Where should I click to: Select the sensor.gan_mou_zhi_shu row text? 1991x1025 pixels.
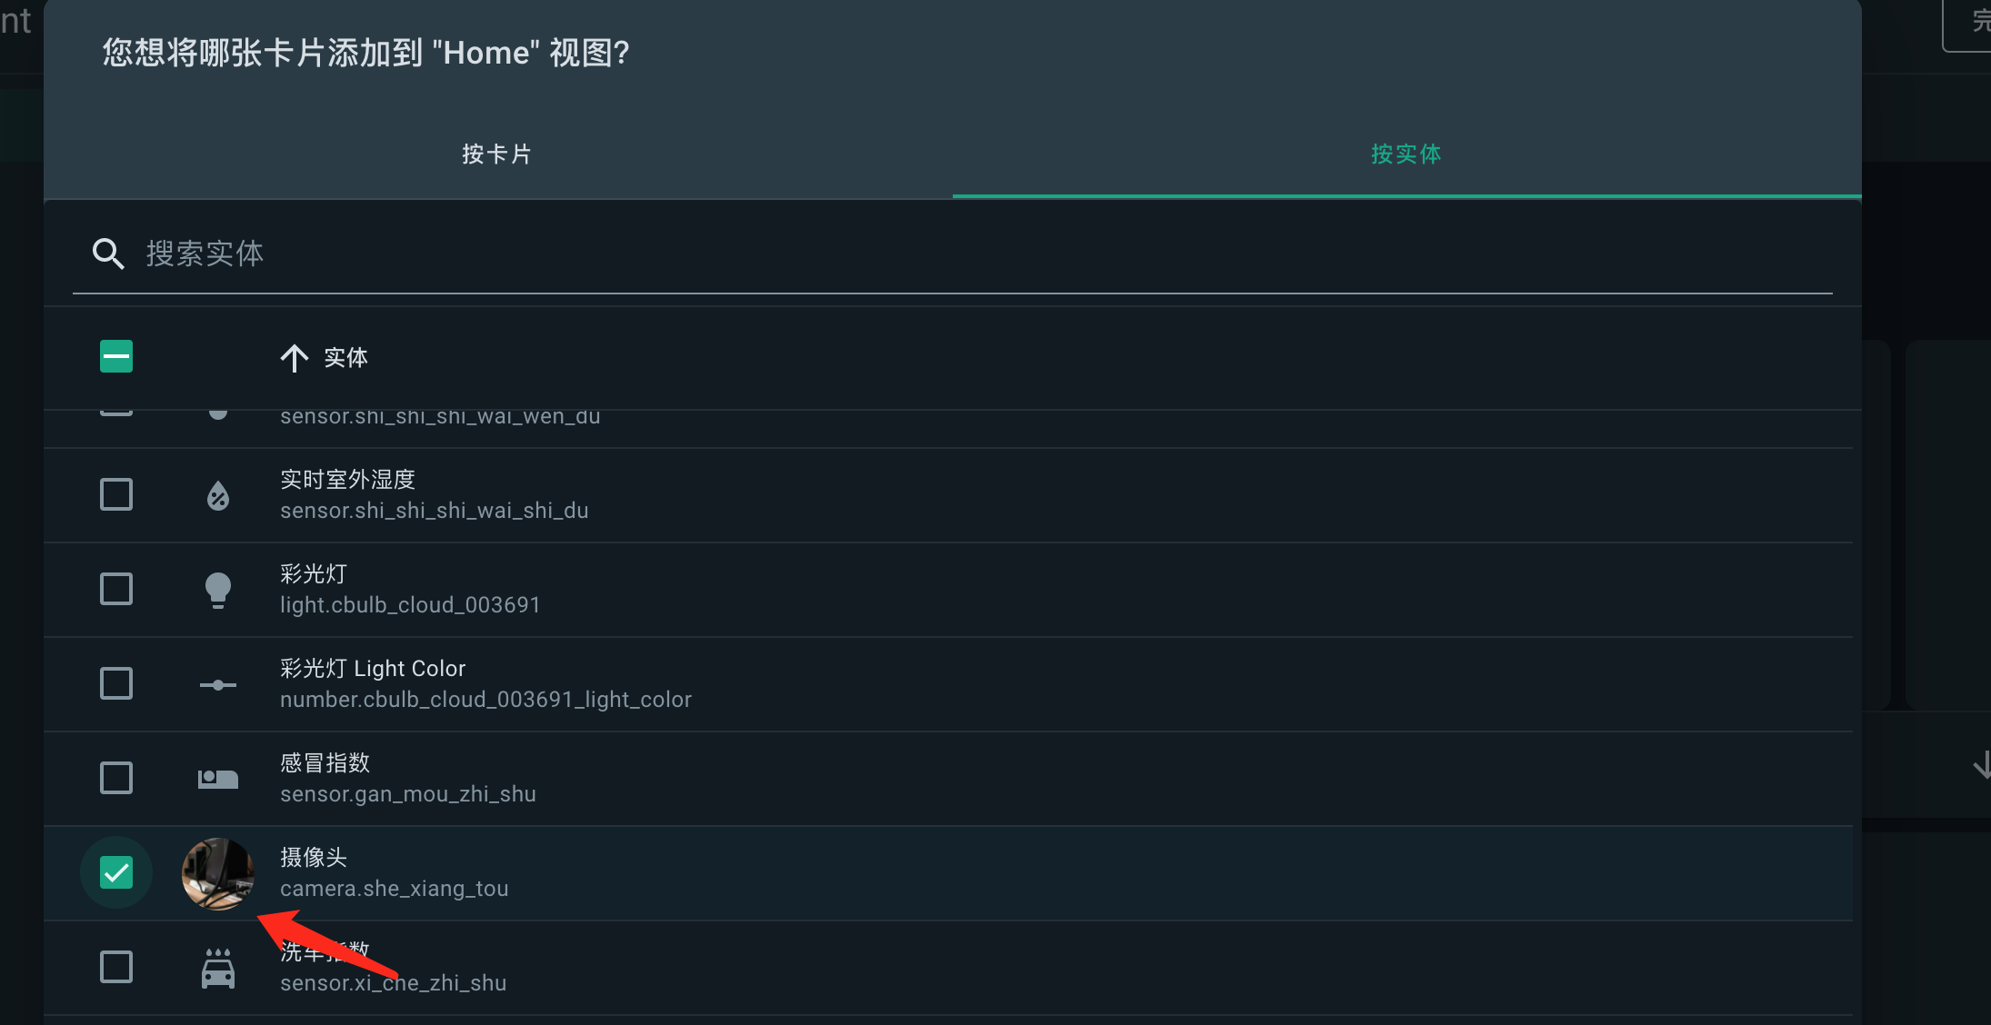coord(407,794)
